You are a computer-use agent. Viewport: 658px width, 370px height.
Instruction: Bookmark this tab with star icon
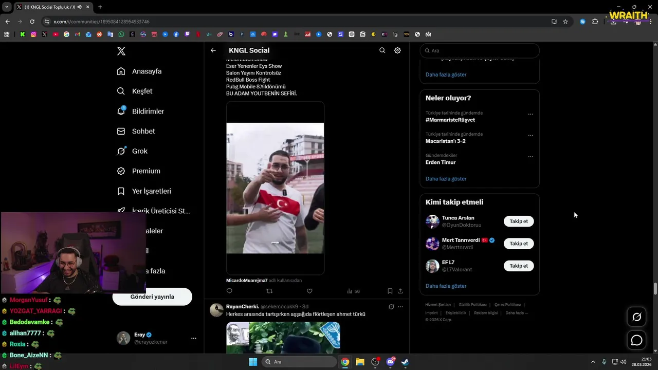[565, 22]
